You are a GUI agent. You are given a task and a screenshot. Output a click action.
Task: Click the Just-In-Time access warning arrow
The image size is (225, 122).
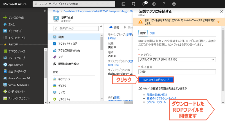point(218,22)
